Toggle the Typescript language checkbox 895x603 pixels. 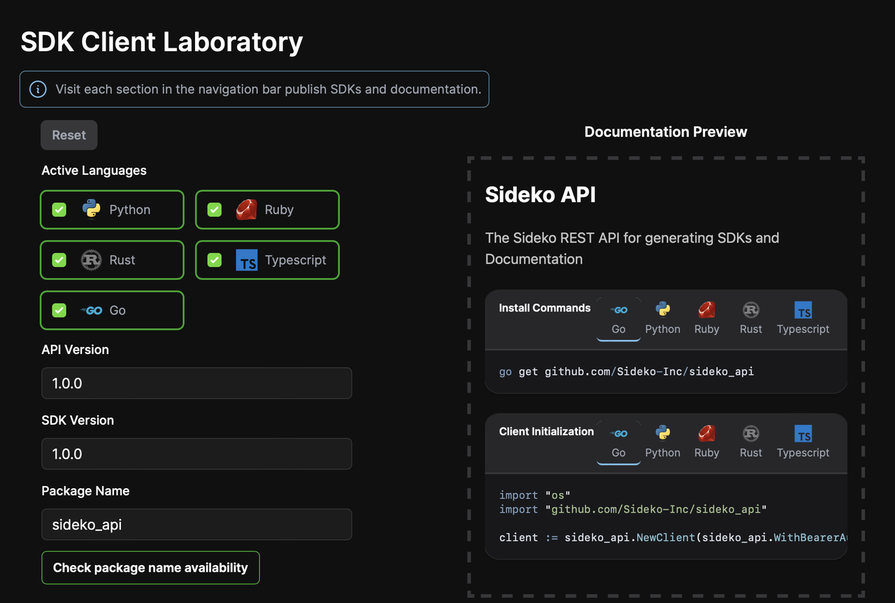pyautogui.click(x=215, y=260)
